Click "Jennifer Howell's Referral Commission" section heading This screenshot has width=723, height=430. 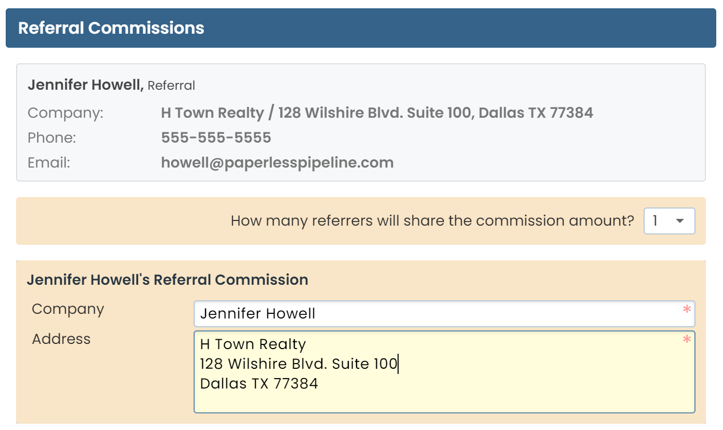point(167,280)
